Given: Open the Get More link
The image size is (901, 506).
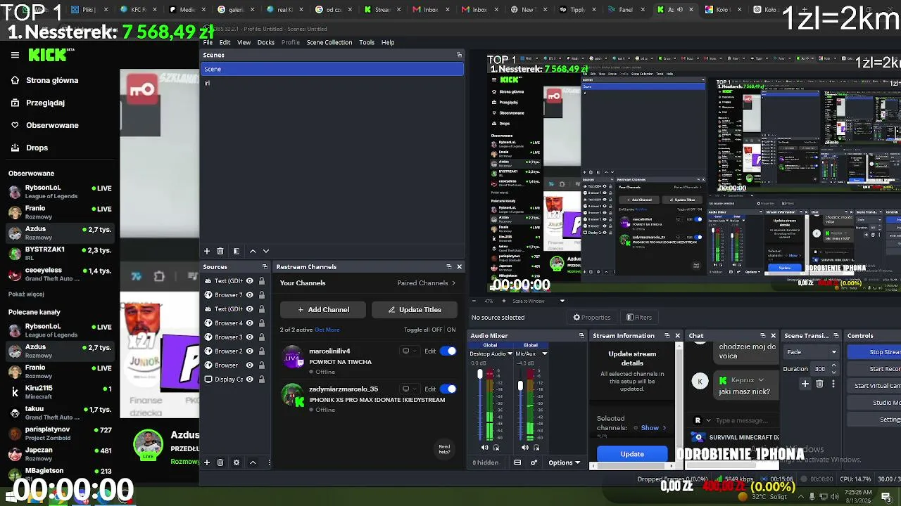Looking at the screenshot, I should (327, 330).
